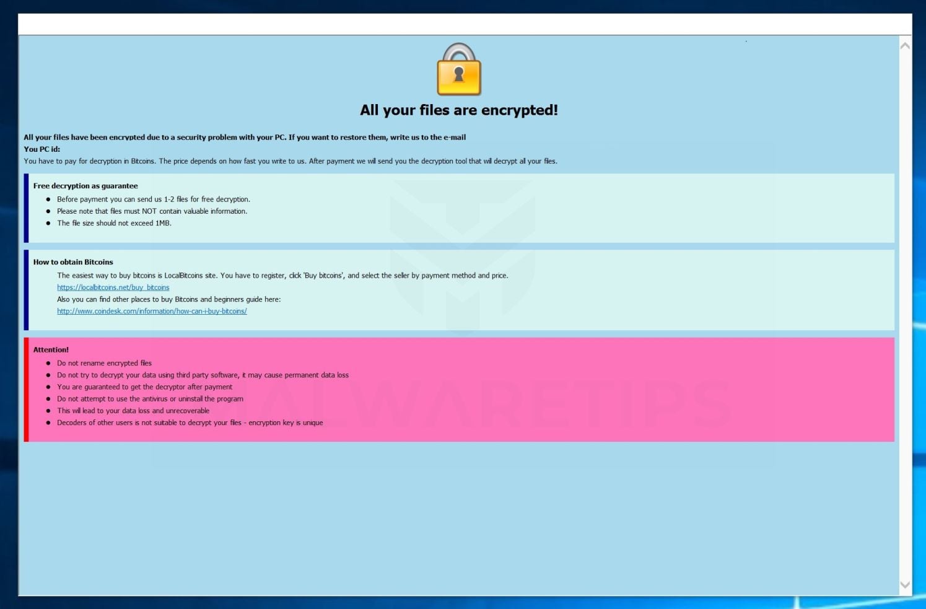The width and height of the screenshot is (926, 609).
Task: Click 'The easiest way to buy bitcoins' sentence
Action: pos(282,276)
